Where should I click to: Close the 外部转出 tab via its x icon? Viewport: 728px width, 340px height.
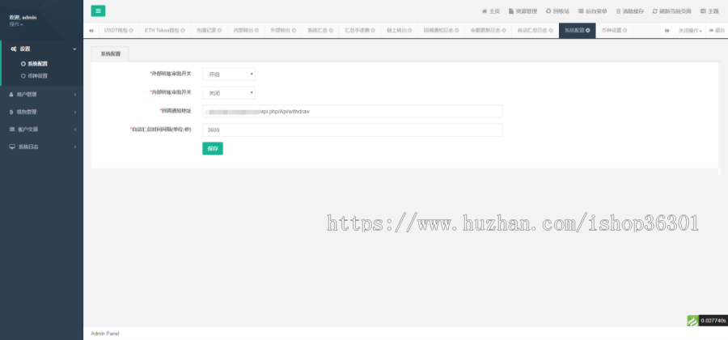point(294,30)
